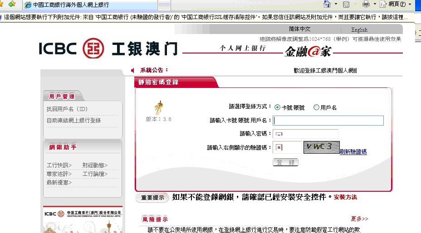Click the golden keys icon above version

click(x=159, y=107)
